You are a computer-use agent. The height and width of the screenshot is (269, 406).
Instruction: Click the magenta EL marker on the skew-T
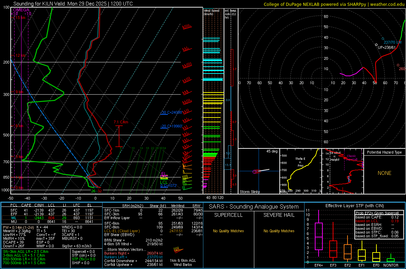pyautogui.click(x=164, y=174)
